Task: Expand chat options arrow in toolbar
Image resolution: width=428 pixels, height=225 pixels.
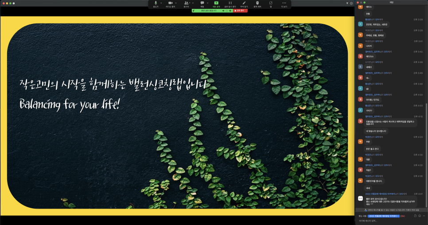Action: click(x=208, y=3)
